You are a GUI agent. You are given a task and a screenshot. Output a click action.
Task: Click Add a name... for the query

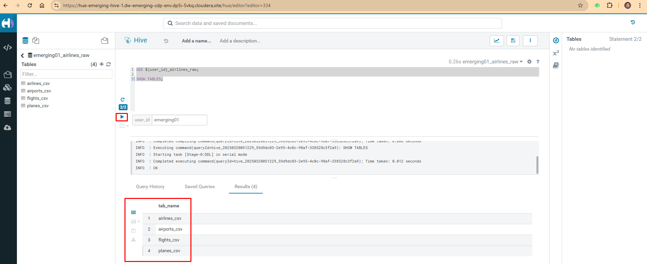[197, 41]
